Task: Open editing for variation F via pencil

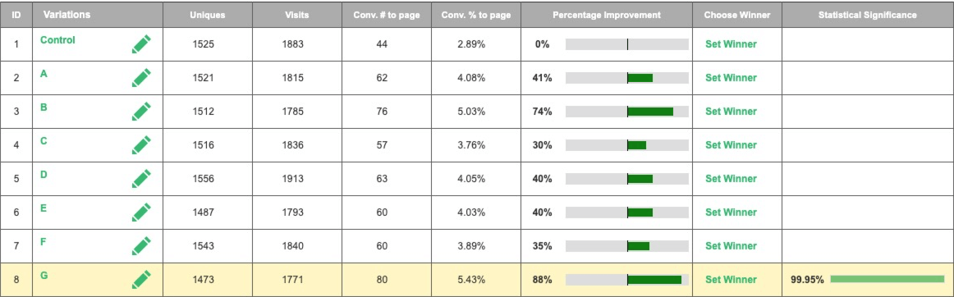Action: point(141,246)
